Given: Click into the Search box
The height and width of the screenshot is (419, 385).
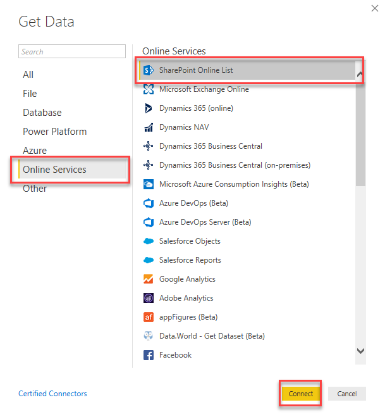Looking at the screenshot, I should 72,52.
